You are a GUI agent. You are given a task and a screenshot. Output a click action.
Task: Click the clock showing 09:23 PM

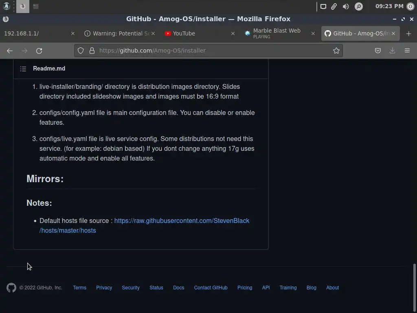click(x=389, y=6)
